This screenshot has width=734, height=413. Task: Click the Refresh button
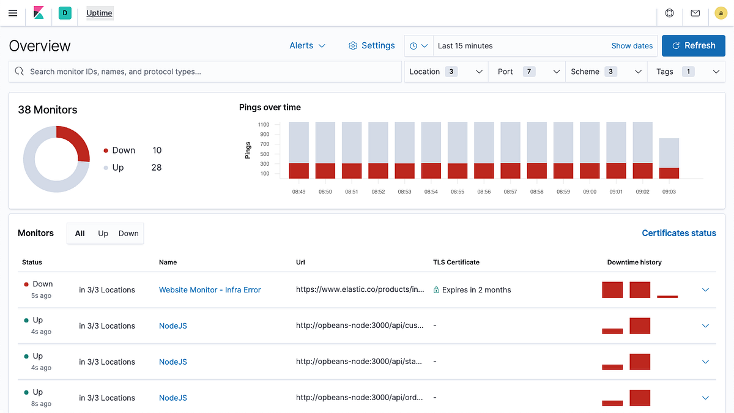click(x=693, y=45)
